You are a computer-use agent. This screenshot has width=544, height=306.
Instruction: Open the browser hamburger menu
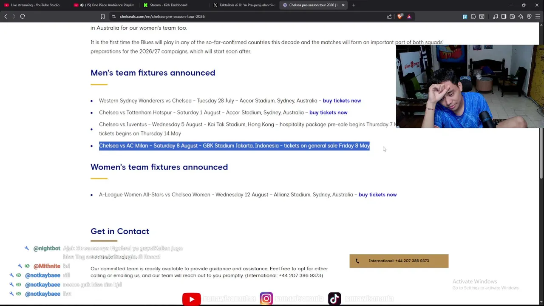click(538, 17)
